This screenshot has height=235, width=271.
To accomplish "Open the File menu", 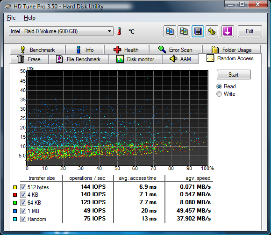I will tap(11, 18).
